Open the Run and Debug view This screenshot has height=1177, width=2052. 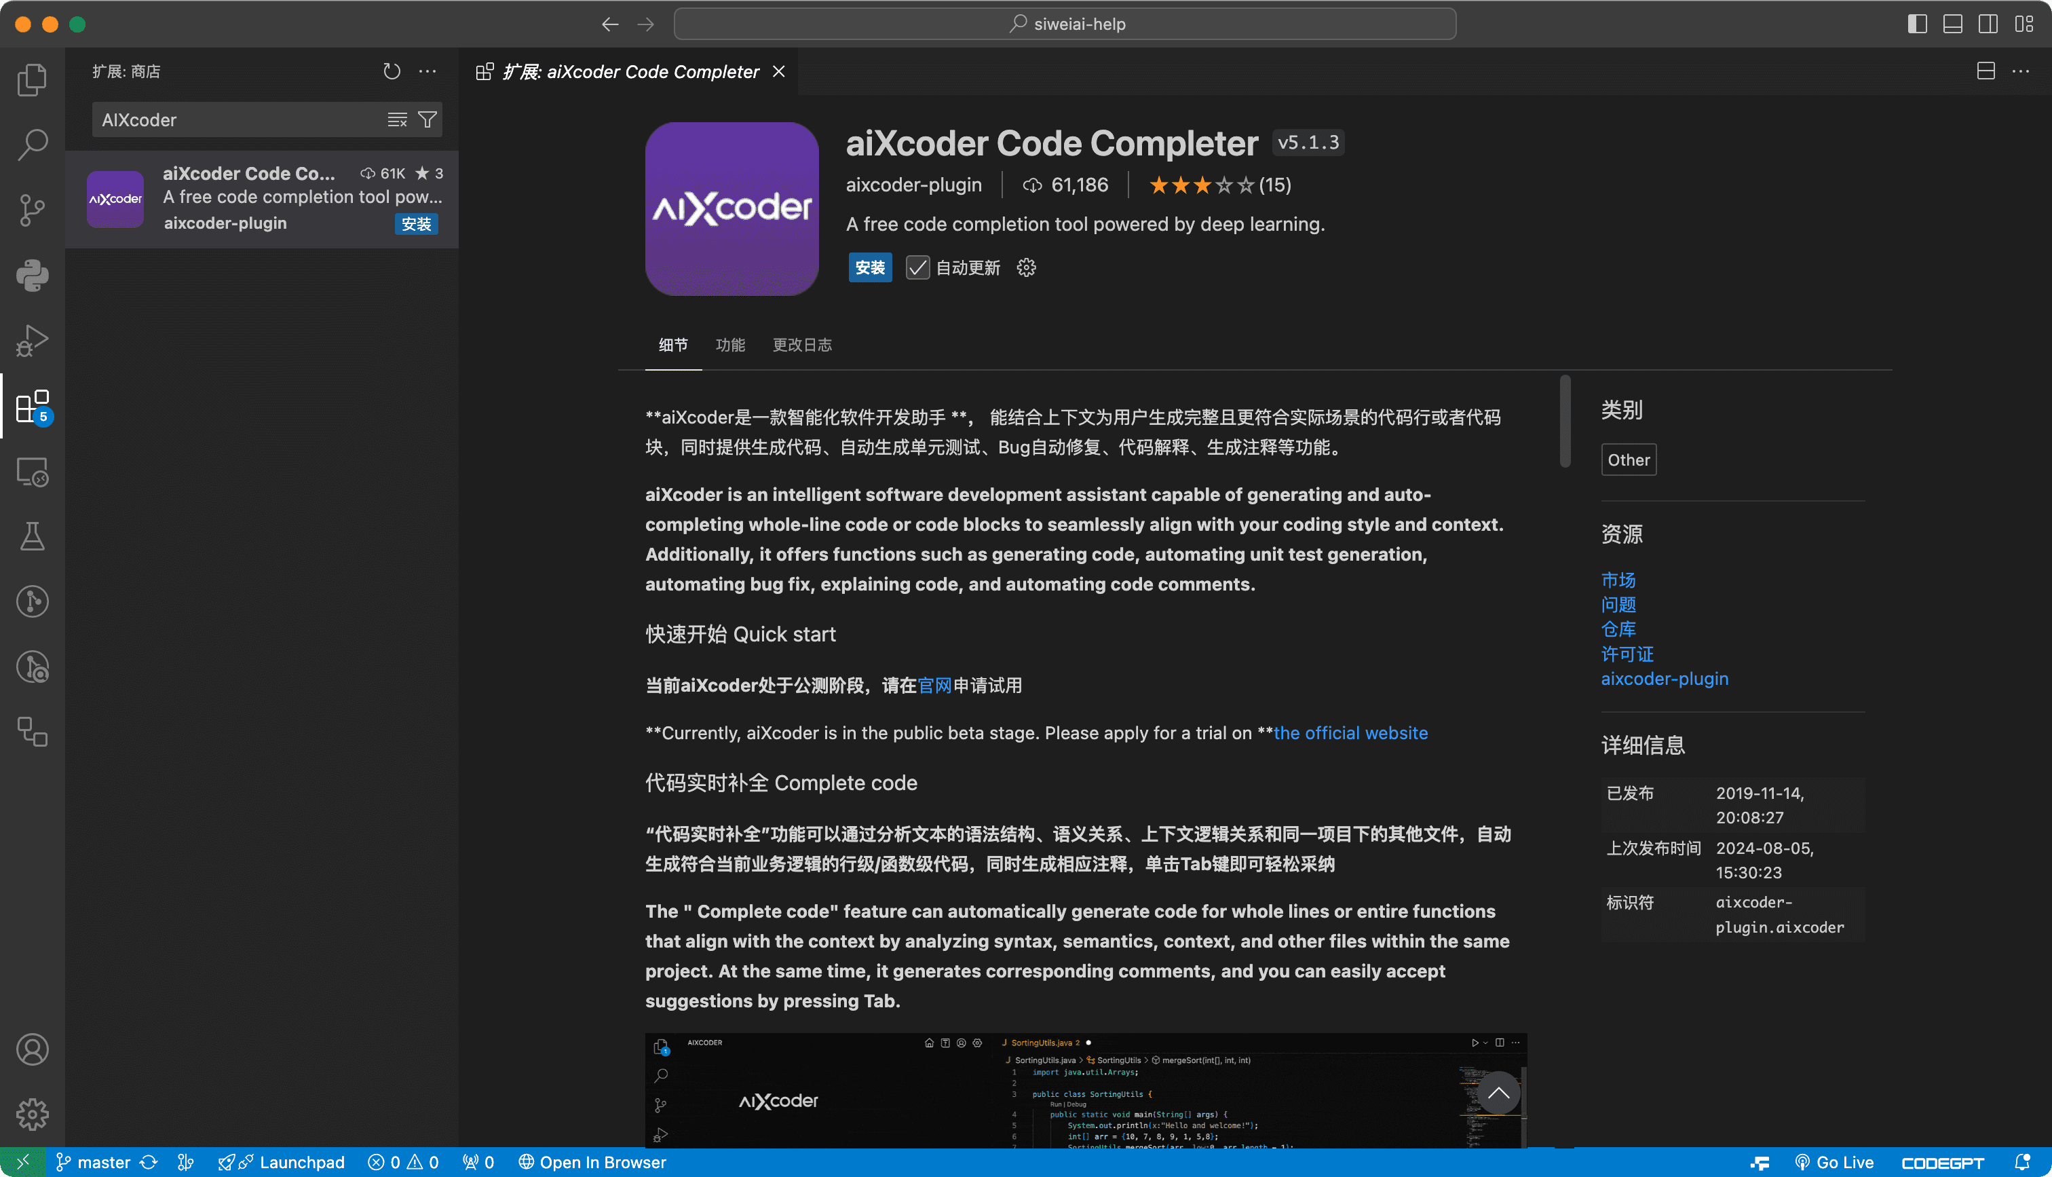tap(33, 340)
